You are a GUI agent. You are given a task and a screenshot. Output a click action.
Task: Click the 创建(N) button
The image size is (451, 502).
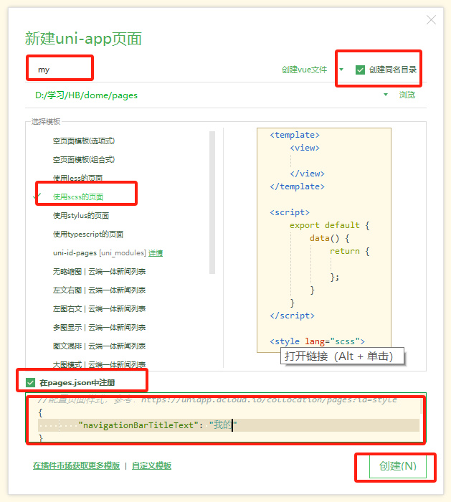coord(398,466)
